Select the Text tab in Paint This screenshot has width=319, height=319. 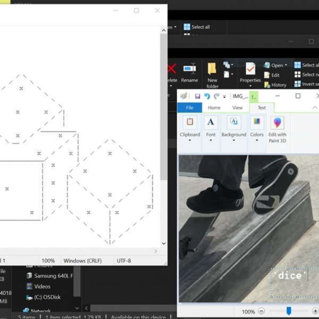[x=262, y=107]
